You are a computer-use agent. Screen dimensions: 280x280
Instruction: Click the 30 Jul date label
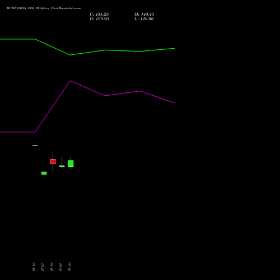click(69, 267)
